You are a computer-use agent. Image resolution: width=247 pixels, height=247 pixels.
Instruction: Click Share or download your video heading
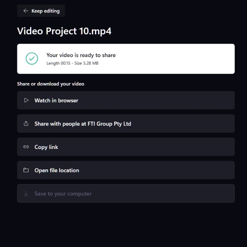[x=51, y=84]
